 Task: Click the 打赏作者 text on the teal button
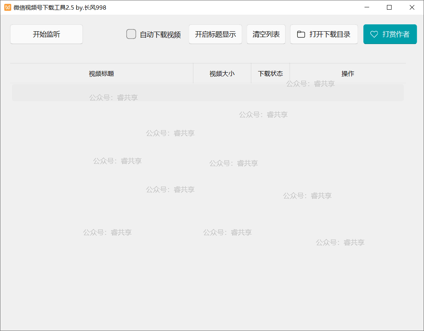(396, 34)
